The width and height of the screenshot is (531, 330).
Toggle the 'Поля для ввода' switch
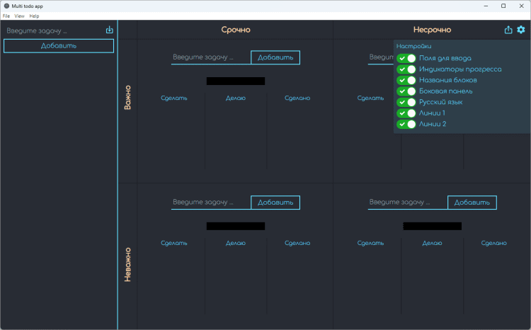[406, 58]
